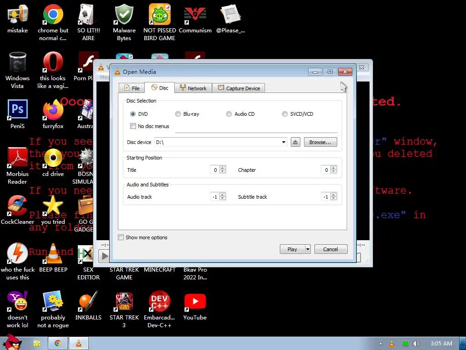Click the eject disc button

coord(295,142)
